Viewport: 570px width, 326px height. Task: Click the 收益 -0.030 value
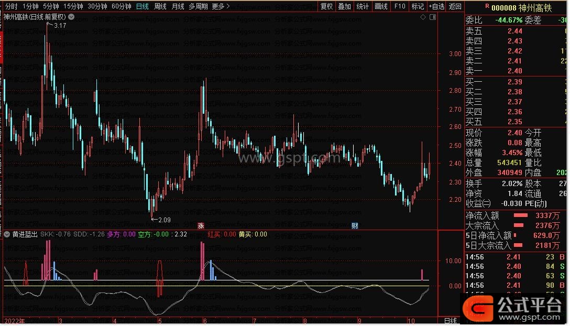point(511,203)
